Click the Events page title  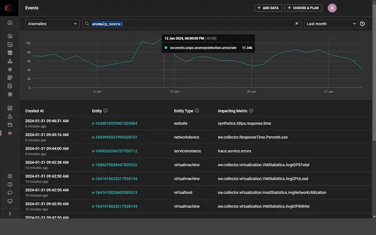32,8
